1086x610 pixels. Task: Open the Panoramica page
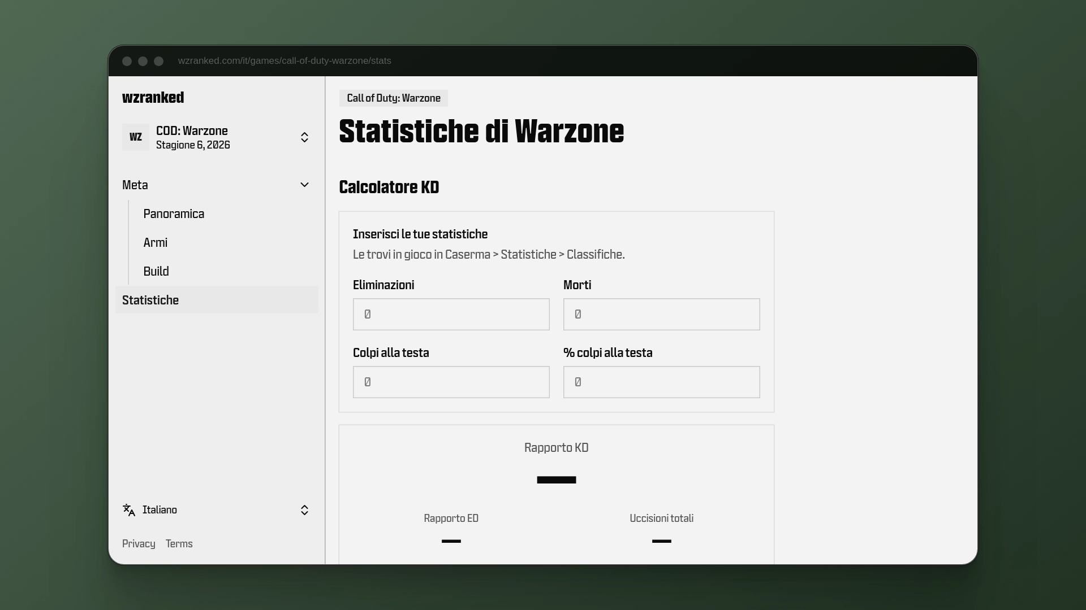174,214
